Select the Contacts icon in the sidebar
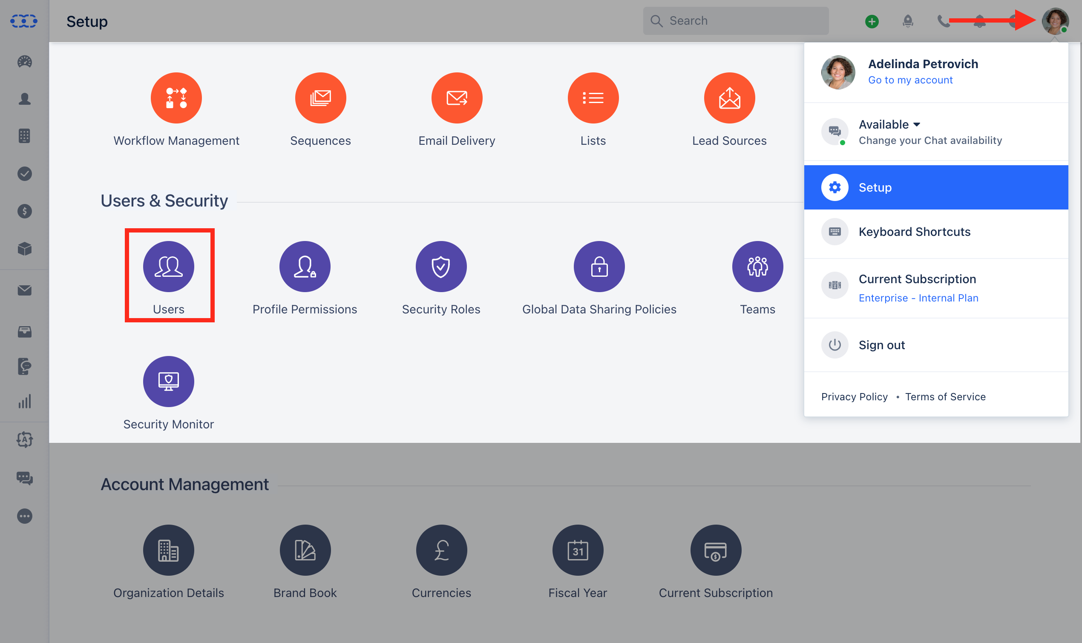 pyautogui.click(x=25, y=99)
